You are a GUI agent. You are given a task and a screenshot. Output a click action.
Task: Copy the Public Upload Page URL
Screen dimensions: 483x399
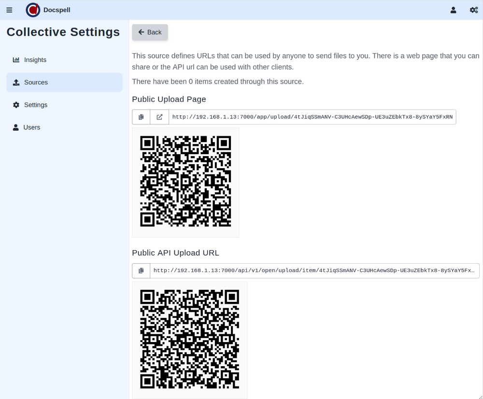click(x=141, y=117)
